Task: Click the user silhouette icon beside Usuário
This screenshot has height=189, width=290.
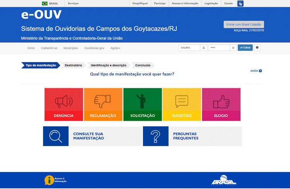Action: tap(204, 47)
